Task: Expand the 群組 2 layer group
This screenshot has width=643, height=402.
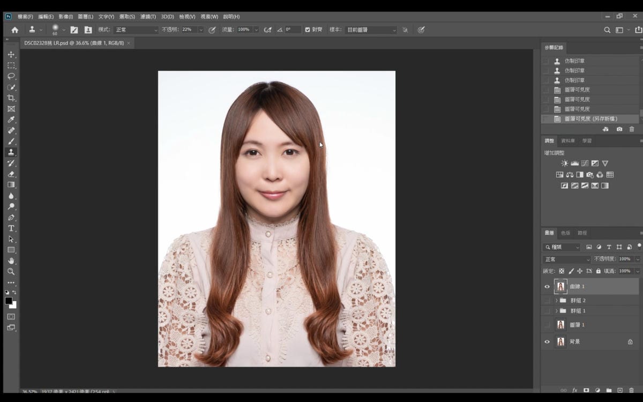Action: pyautogui.click(x=556, y=301)
